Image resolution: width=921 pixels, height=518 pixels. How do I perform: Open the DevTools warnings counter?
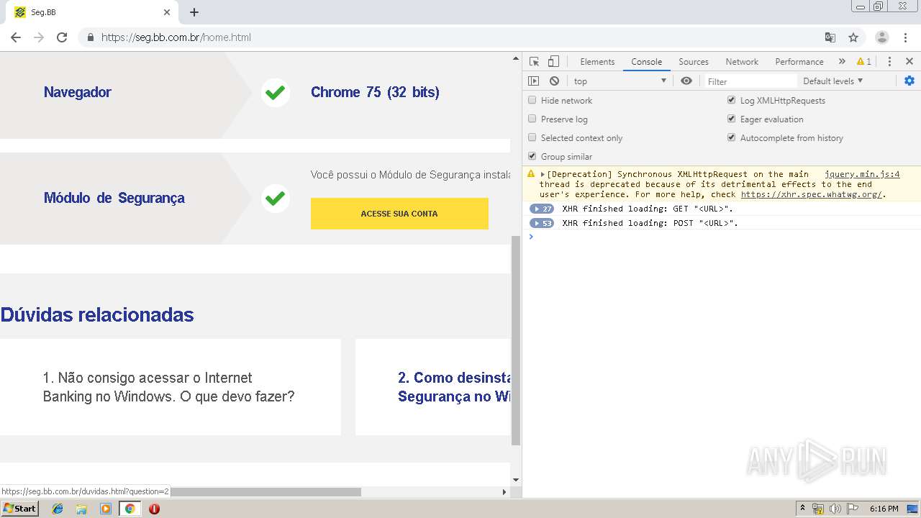[864, 62]
